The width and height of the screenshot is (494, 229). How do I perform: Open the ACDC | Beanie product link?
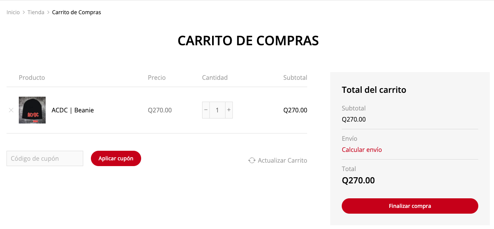tap(73, 110)
